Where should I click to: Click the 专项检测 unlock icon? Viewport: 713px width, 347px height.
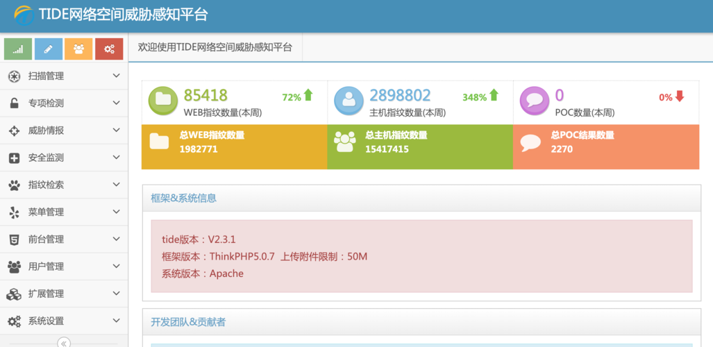(x=15, y=103)
